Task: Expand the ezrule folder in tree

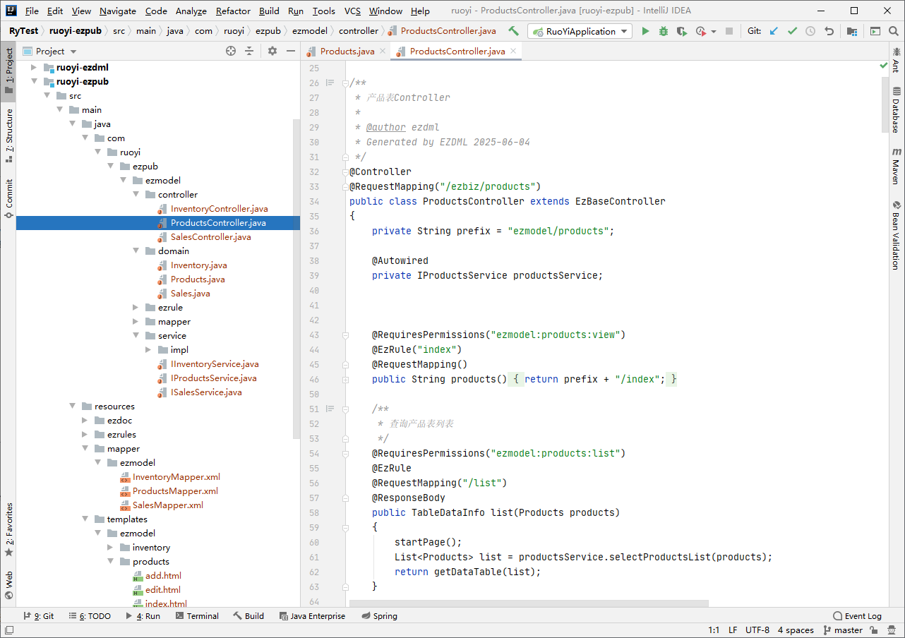Action: 136,308
